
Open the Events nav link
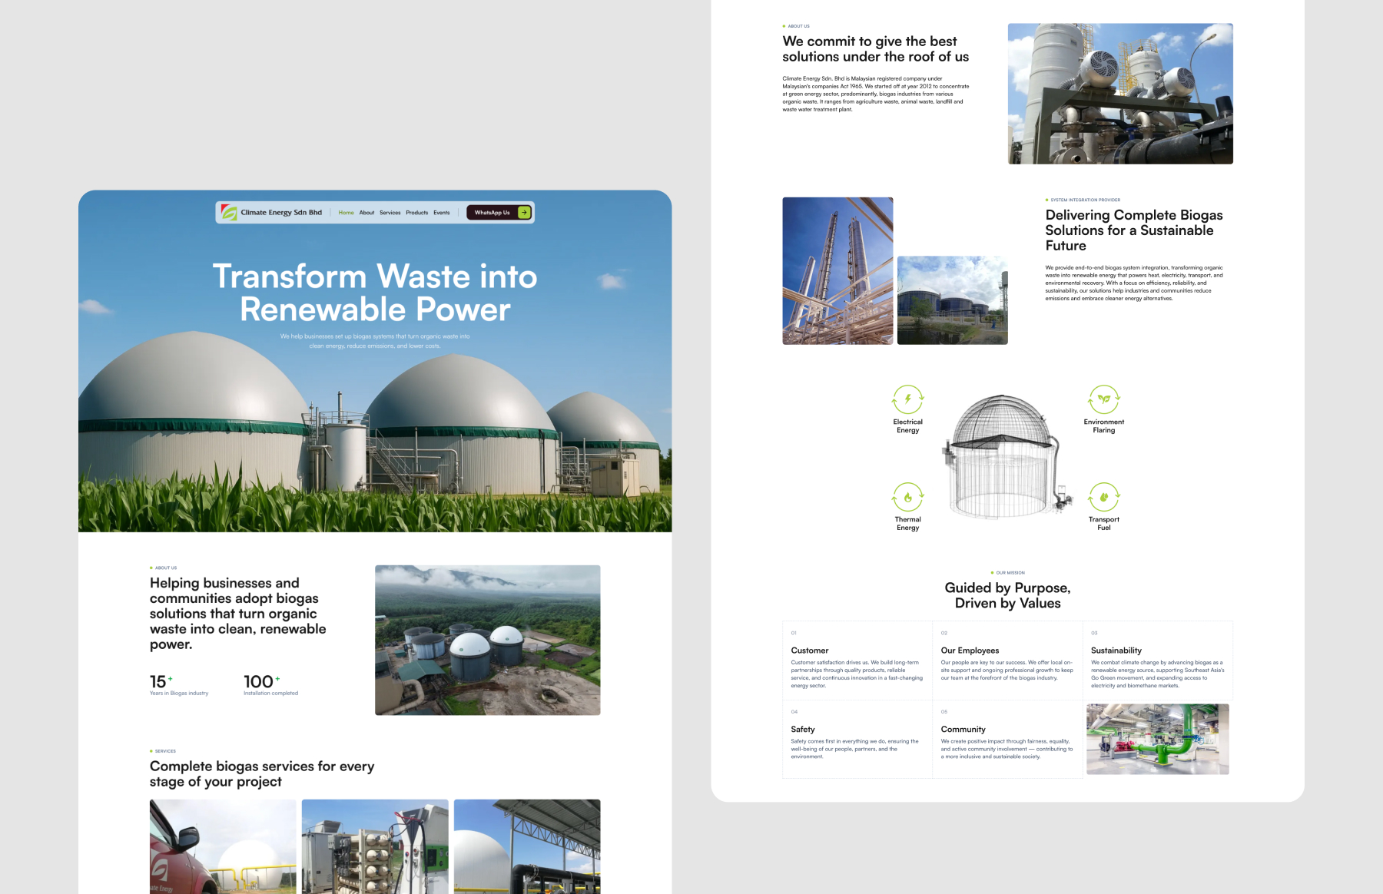[x=441, y=213]
